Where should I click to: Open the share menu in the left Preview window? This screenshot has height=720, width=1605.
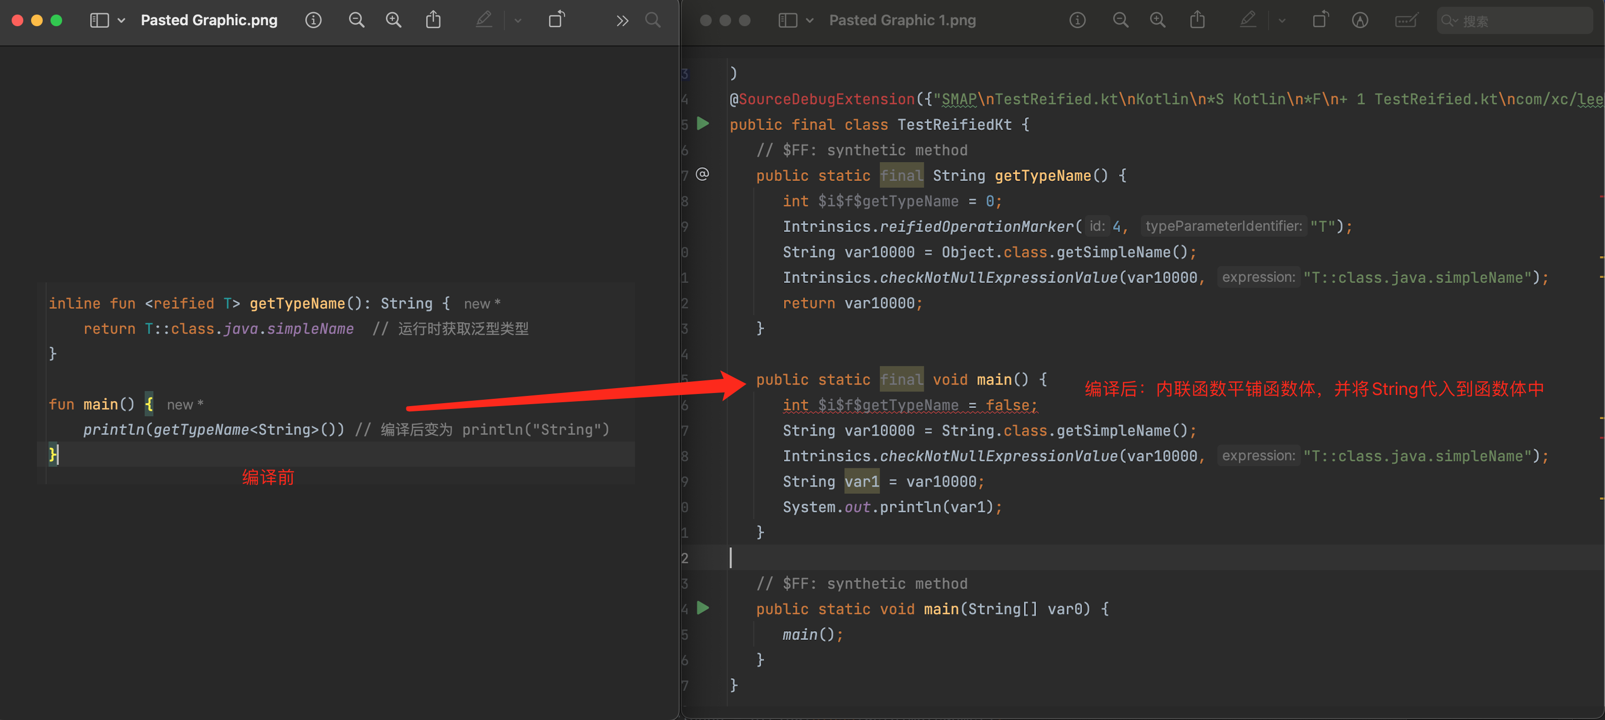(x=433, y=20)
